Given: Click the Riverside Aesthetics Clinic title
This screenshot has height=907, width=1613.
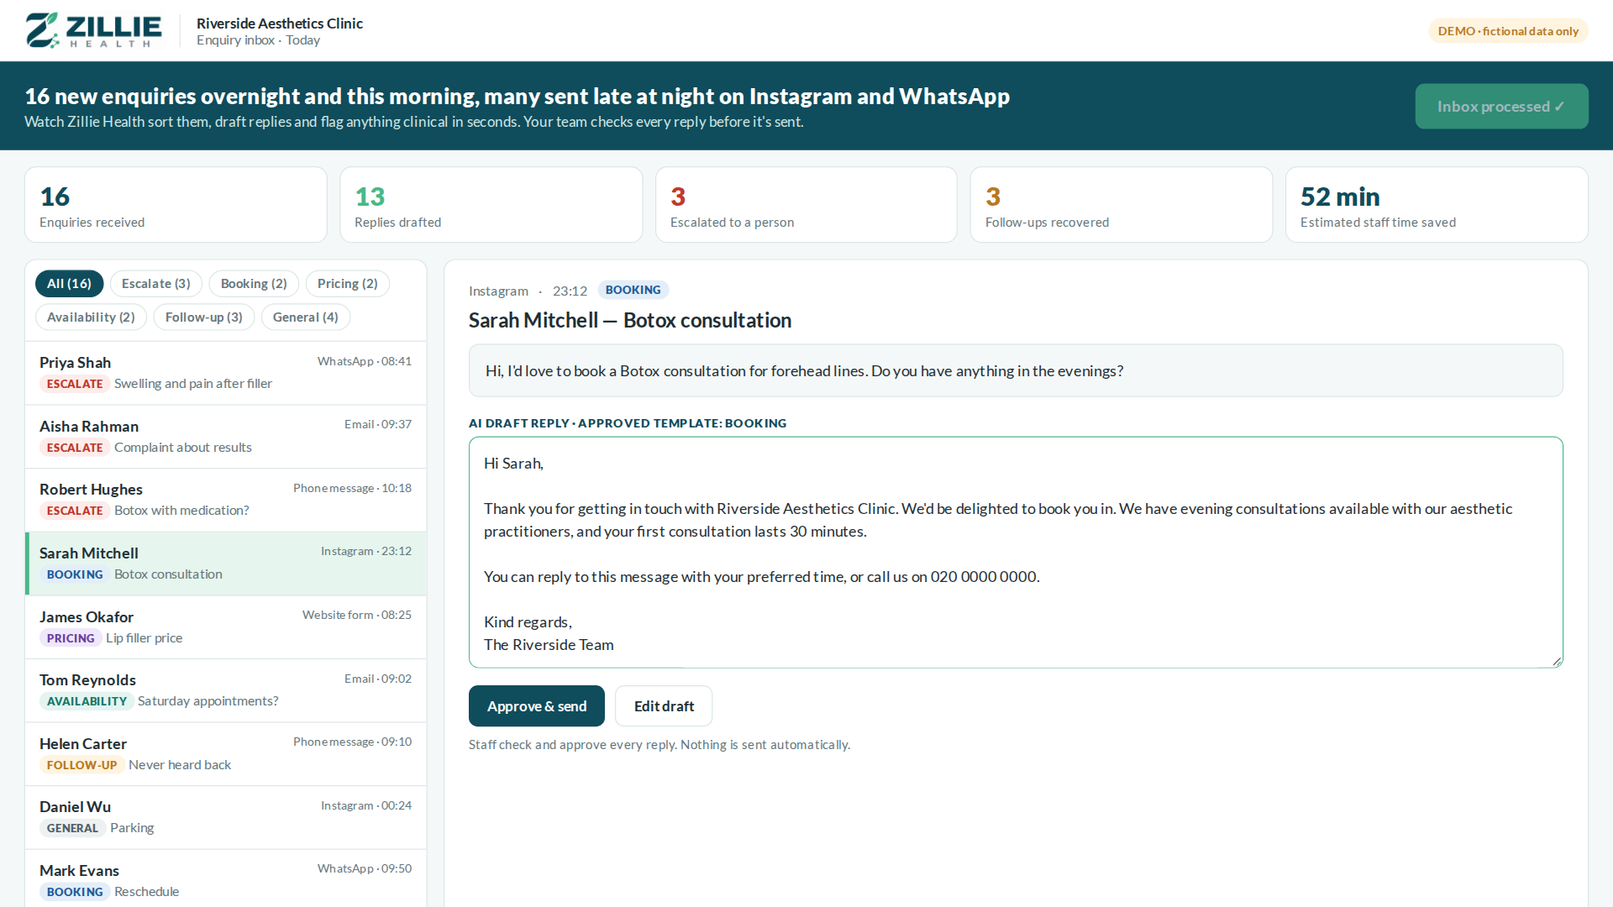Looking at the screenshot, I should [x=280, y=24].
